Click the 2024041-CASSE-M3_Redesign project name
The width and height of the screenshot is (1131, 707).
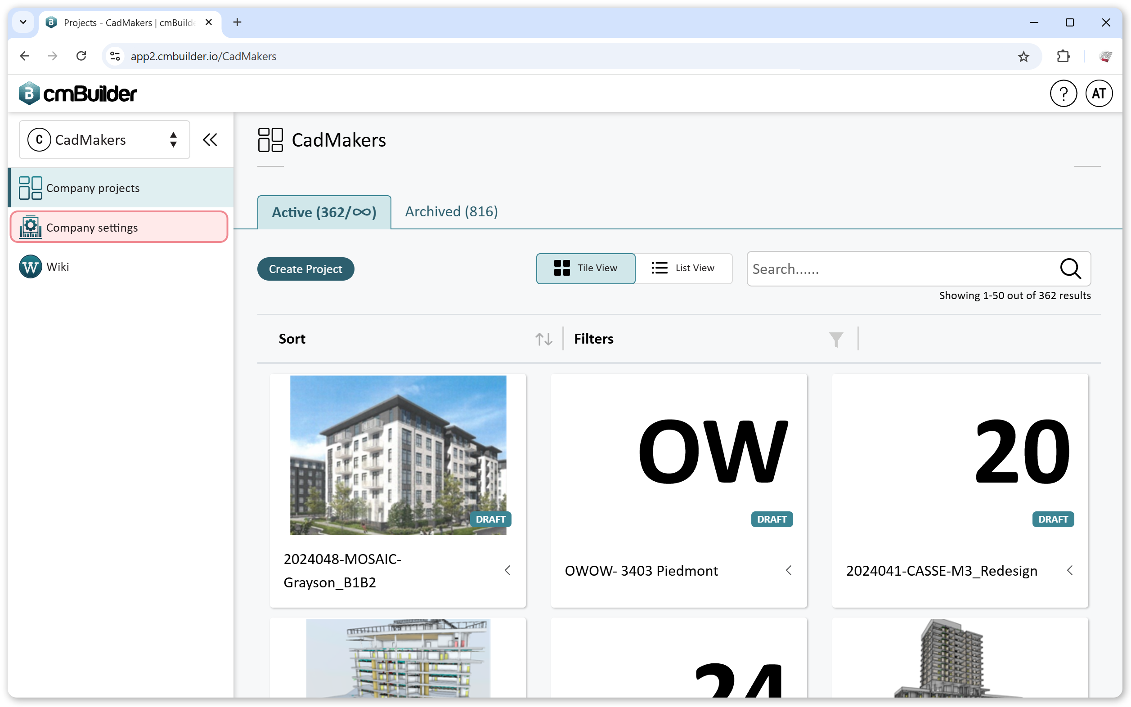tap(941, 570)
